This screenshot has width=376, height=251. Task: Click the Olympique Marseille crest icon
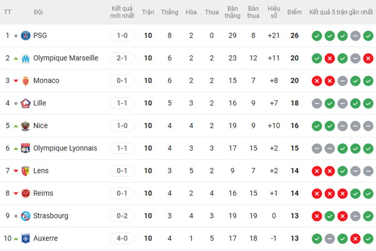[x=25, y=58]
